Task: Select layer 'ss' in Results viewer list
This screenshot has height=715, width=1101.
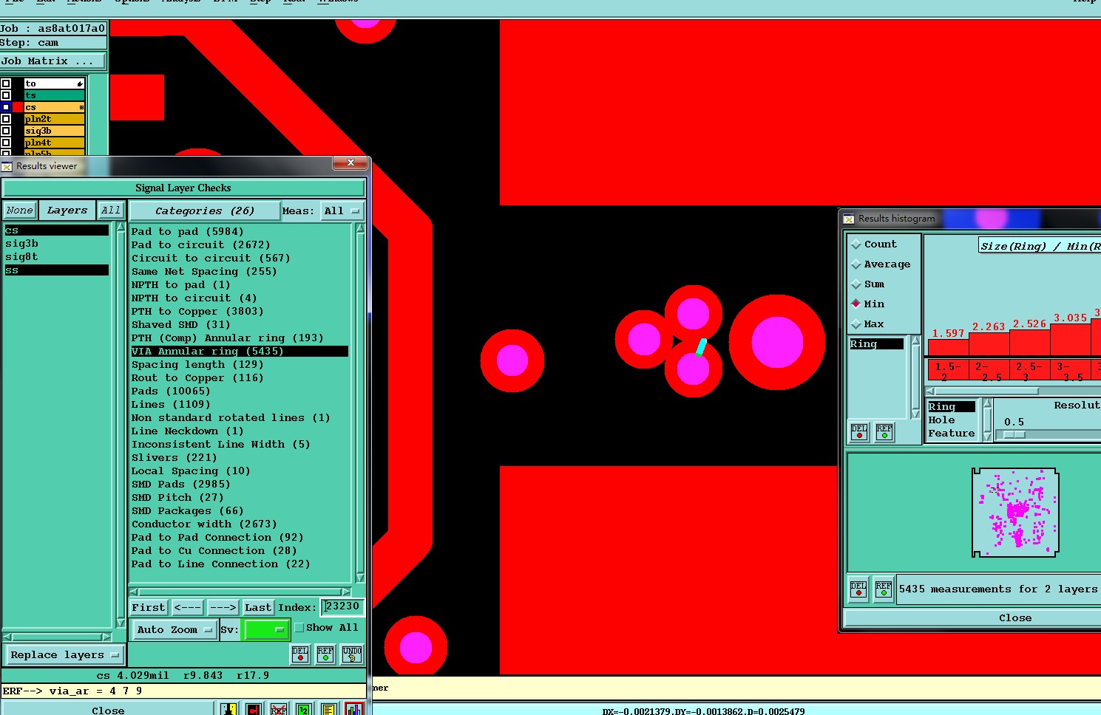Action: click(x=57, y=270)
